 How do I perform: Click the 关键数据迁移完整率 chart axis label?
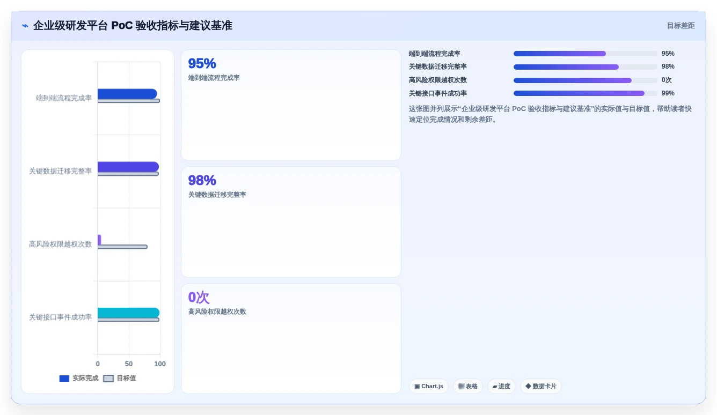tap(61, 171)
